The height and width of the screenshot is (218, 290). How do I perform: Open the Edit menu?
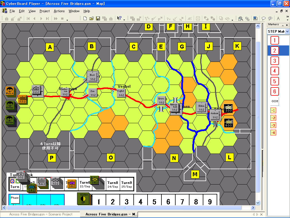coord(22,11)
